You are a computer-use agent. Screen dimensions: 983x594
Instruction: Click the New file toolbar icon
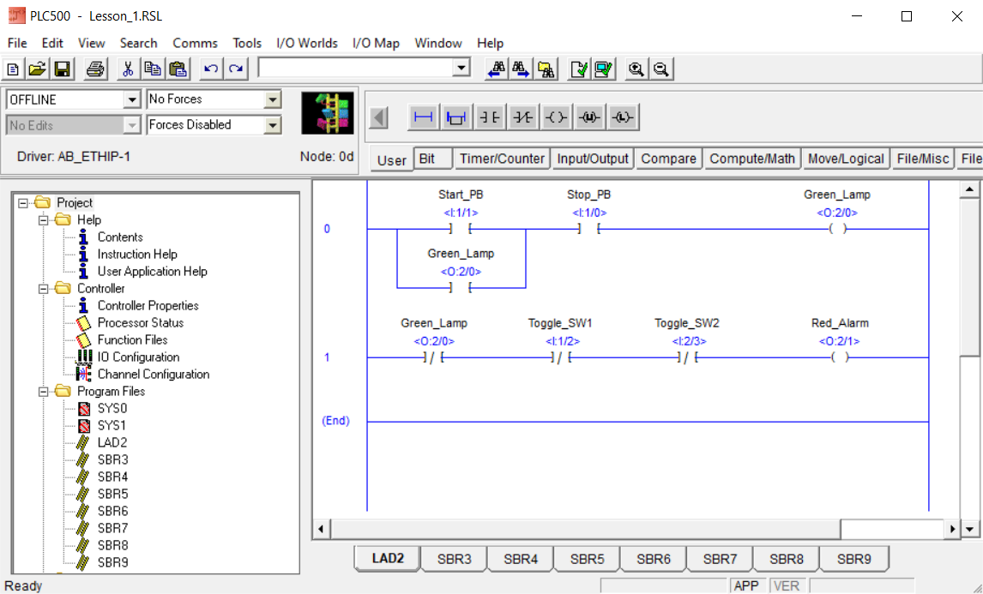[x=13, y=69]
